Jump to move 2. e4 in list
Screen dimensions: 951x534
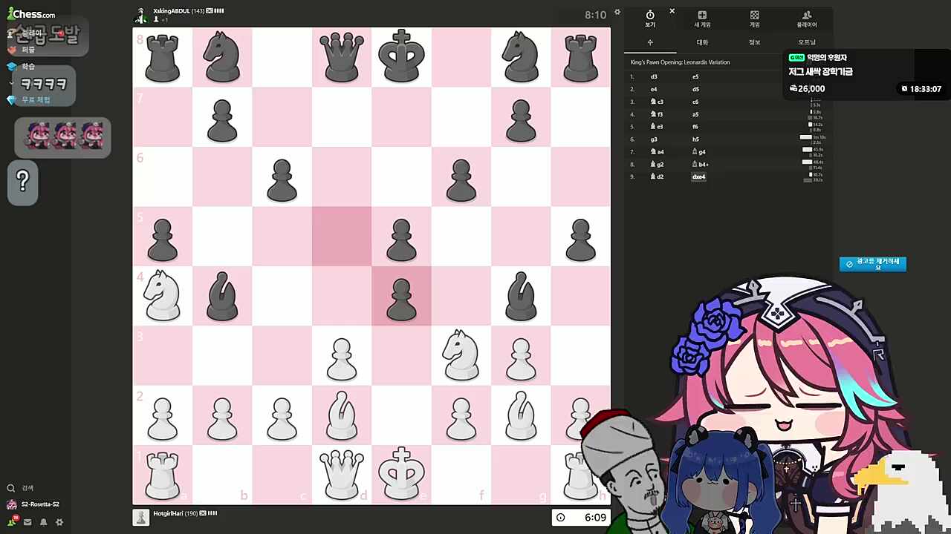pos(654,90)
